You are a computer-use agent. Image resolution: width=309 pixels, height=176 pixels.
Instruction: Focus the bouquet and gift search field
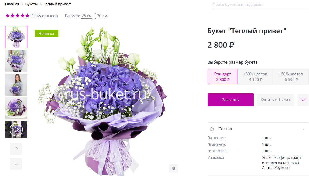click(x=260, y=5)
